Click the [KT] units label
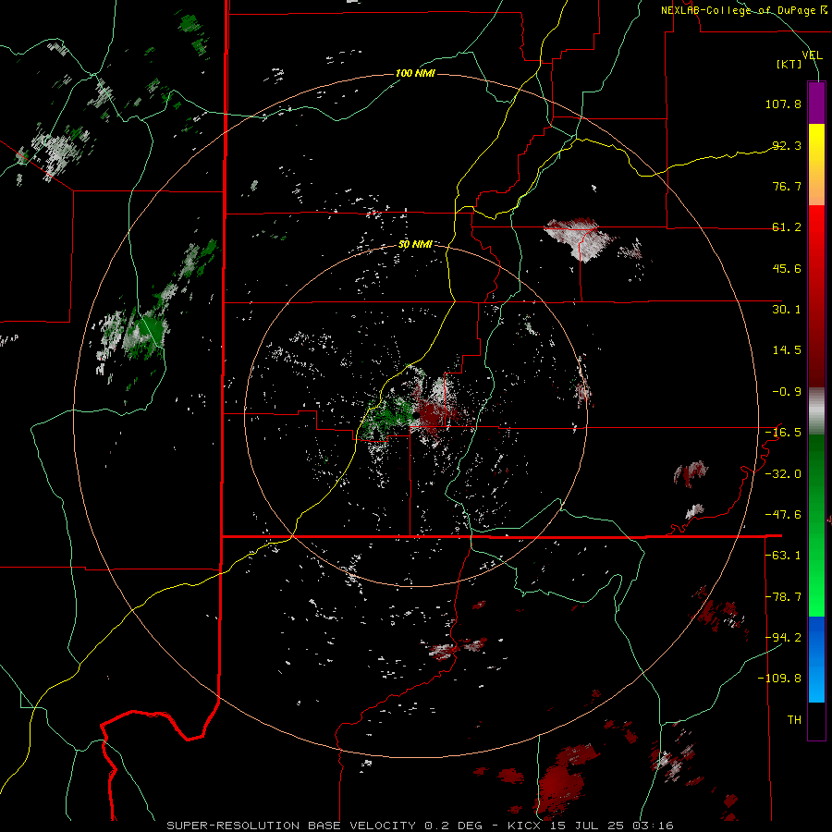Image resolution: width=832 pixels, height=832 pixels. coord(789,64)
